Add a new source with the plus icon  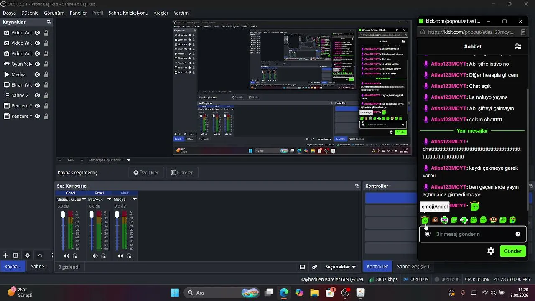(5, 255)
